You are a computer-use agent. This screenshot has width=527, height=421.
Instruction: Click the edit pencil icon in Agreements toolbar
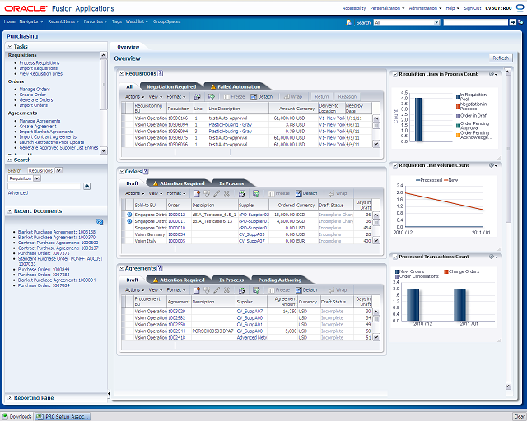(217, 290)
